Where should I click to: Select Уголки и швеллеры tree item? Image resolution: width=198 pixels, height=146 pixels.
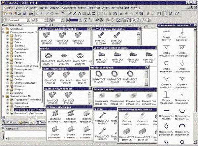coord(25,83)
